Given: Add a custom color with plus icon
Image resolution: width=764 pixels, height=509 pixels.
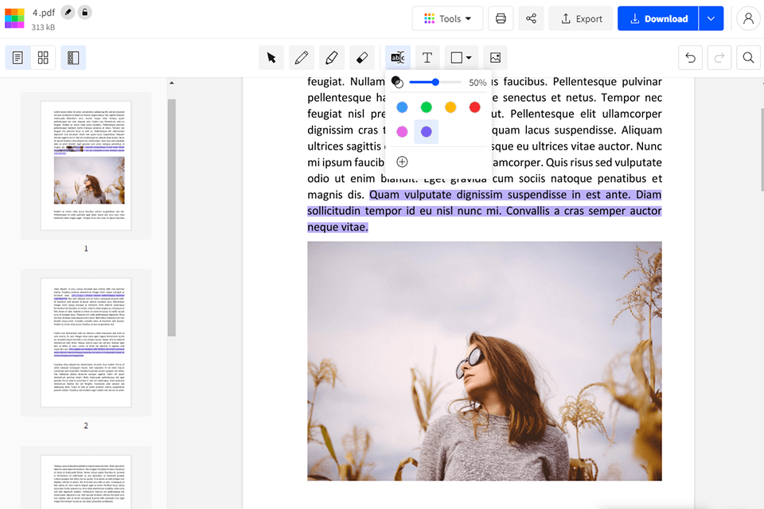Looking at the screenshot, I should [x=402, y=161].
